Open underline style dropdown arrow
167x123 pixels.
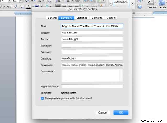click(4, 7)
